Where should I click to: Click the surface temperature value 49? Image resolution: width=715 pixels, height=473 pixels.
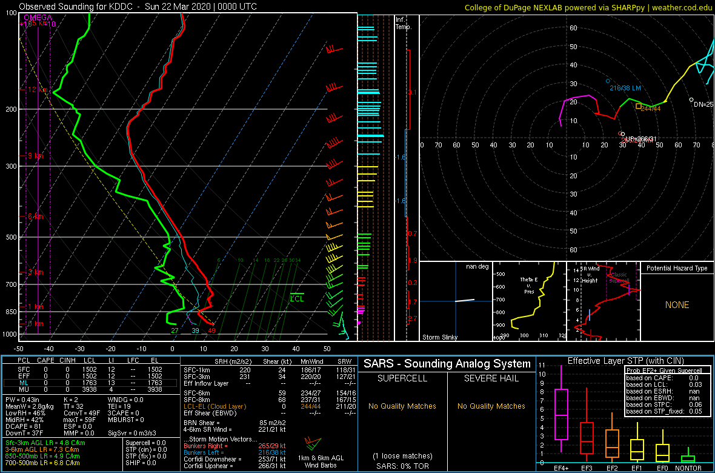coord(211,330)
